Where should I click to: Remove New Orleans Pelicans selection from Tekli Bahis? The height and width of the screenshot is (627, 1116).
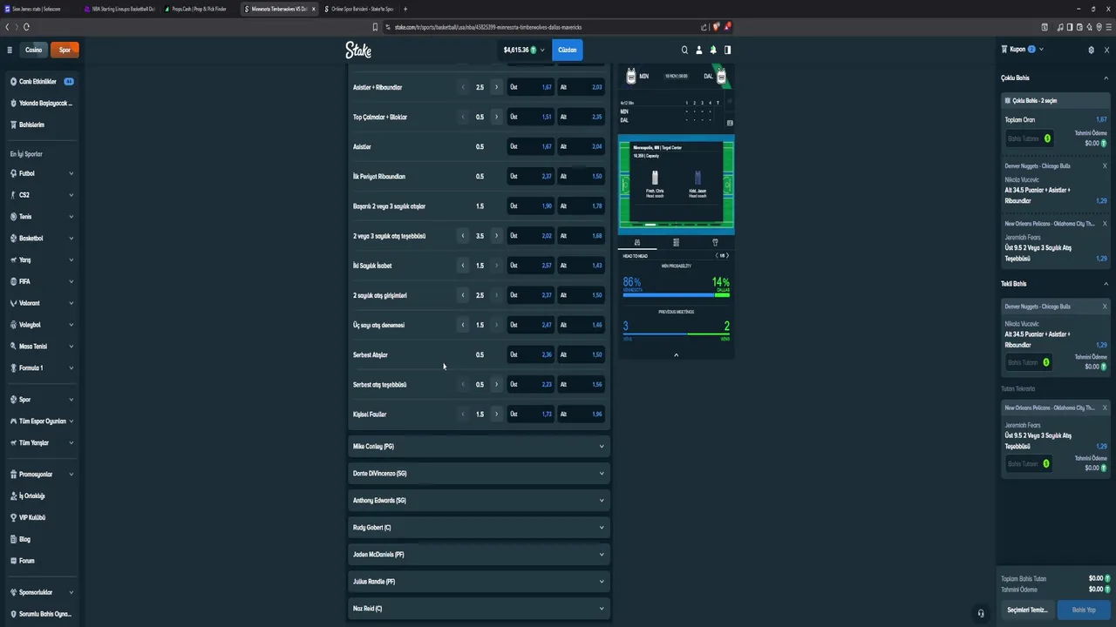point(1105,408)
